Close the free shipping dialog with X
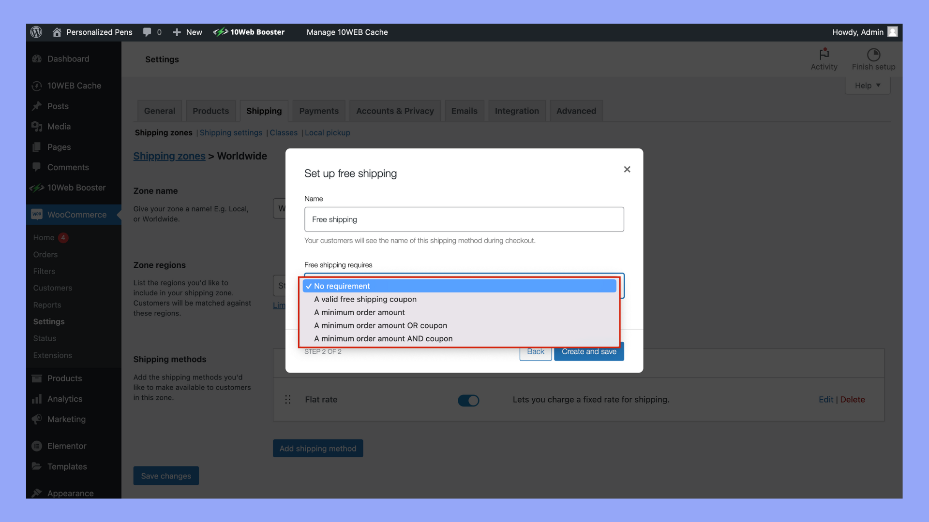 627,169
